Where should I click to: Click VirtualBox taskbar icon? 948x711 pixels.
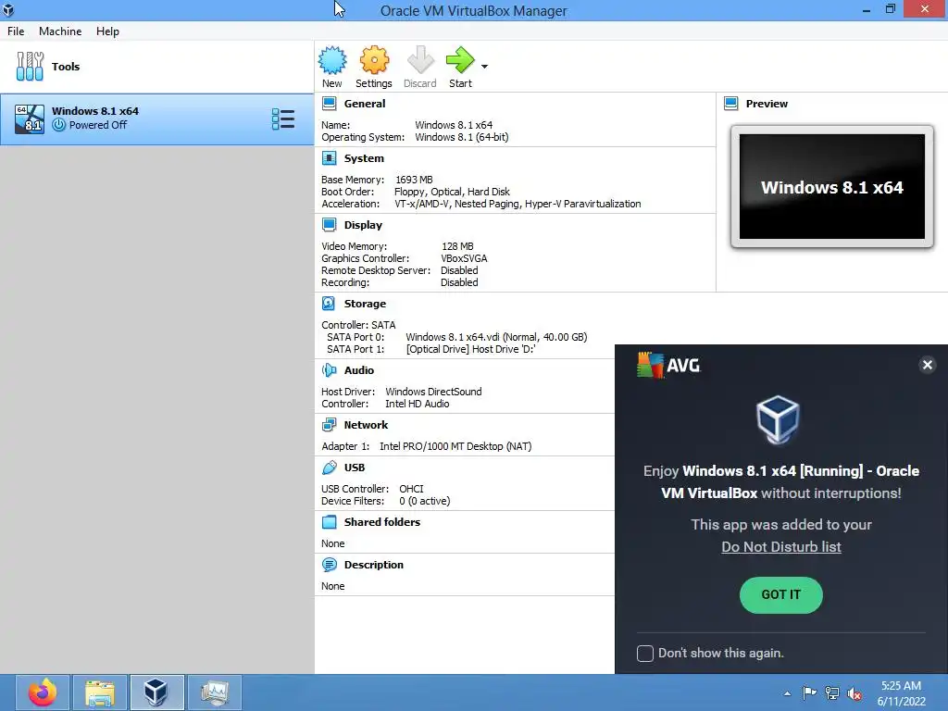point(157,692)
